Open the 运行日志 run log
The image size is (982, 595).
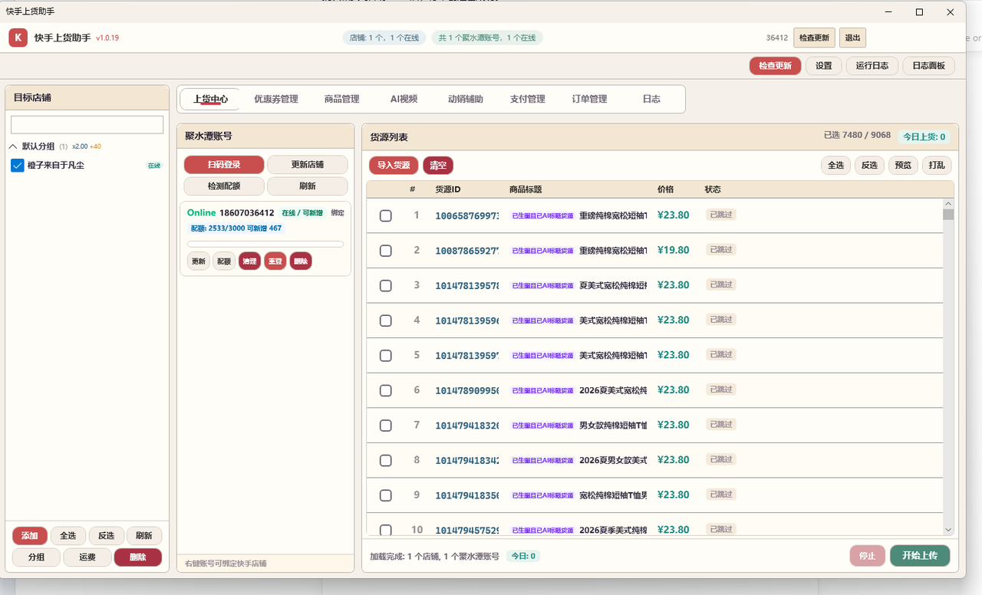pos(872,66)
